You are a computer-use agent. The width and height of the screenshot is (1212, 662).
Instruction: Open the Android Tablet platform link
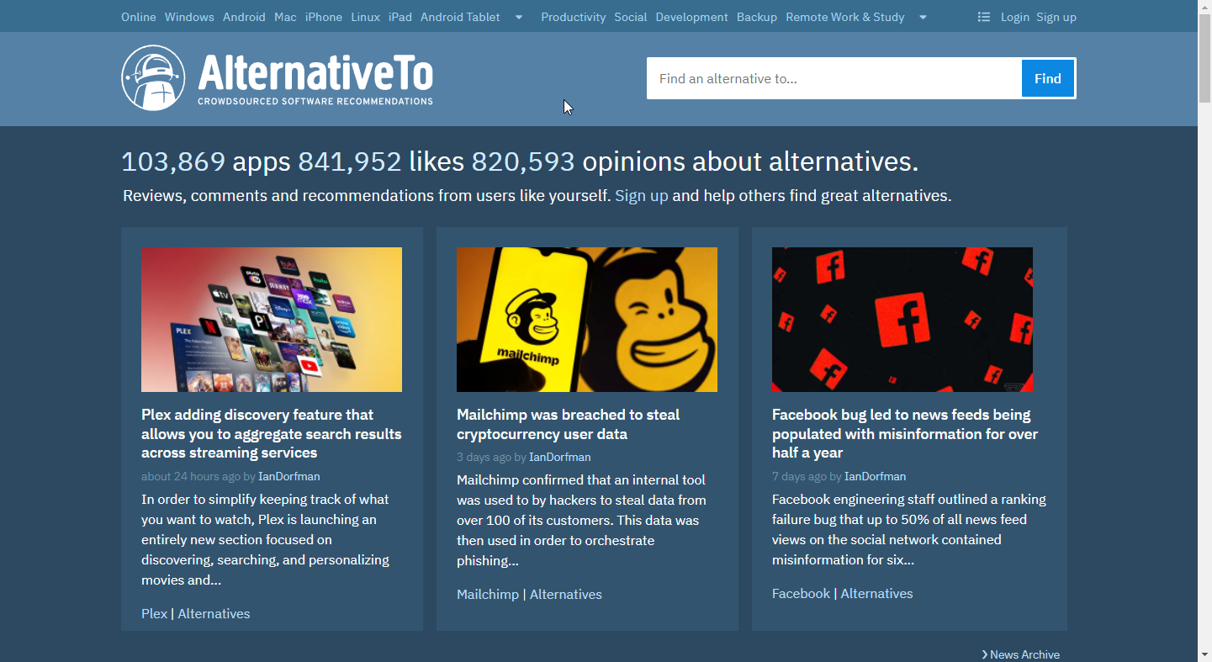[x=460, y=17]
